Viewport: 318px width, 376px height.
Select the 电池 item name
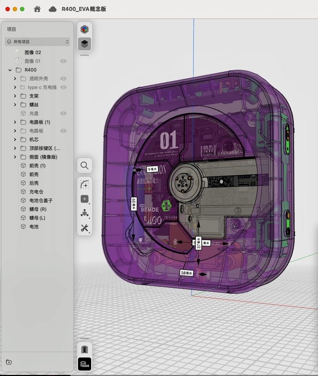[x=34, y=226]
